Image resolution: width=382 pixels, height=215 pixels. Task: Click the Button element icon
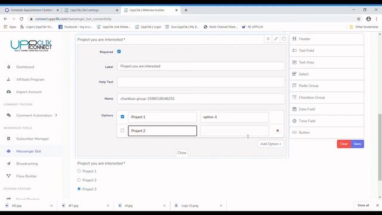pyautogui.click(x=294, y=133)
